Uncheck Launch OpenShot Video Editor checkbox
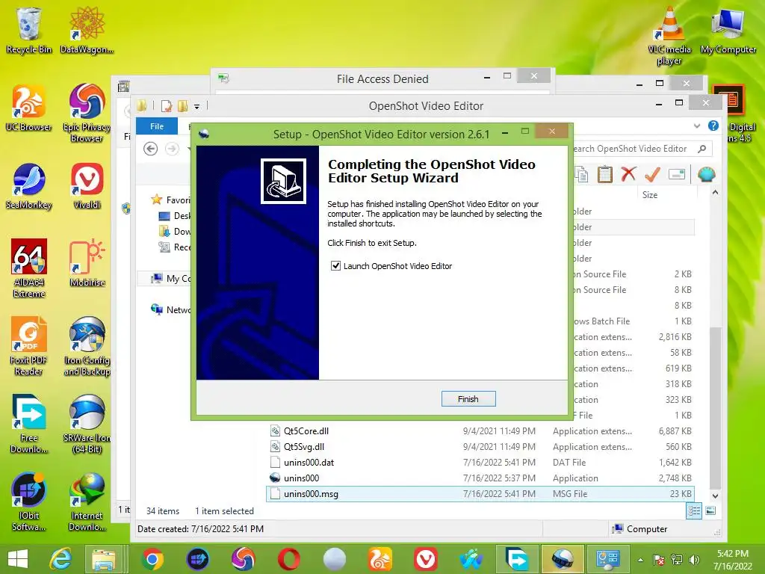This screenshot has height=574, width=765. tap(335, 266)
